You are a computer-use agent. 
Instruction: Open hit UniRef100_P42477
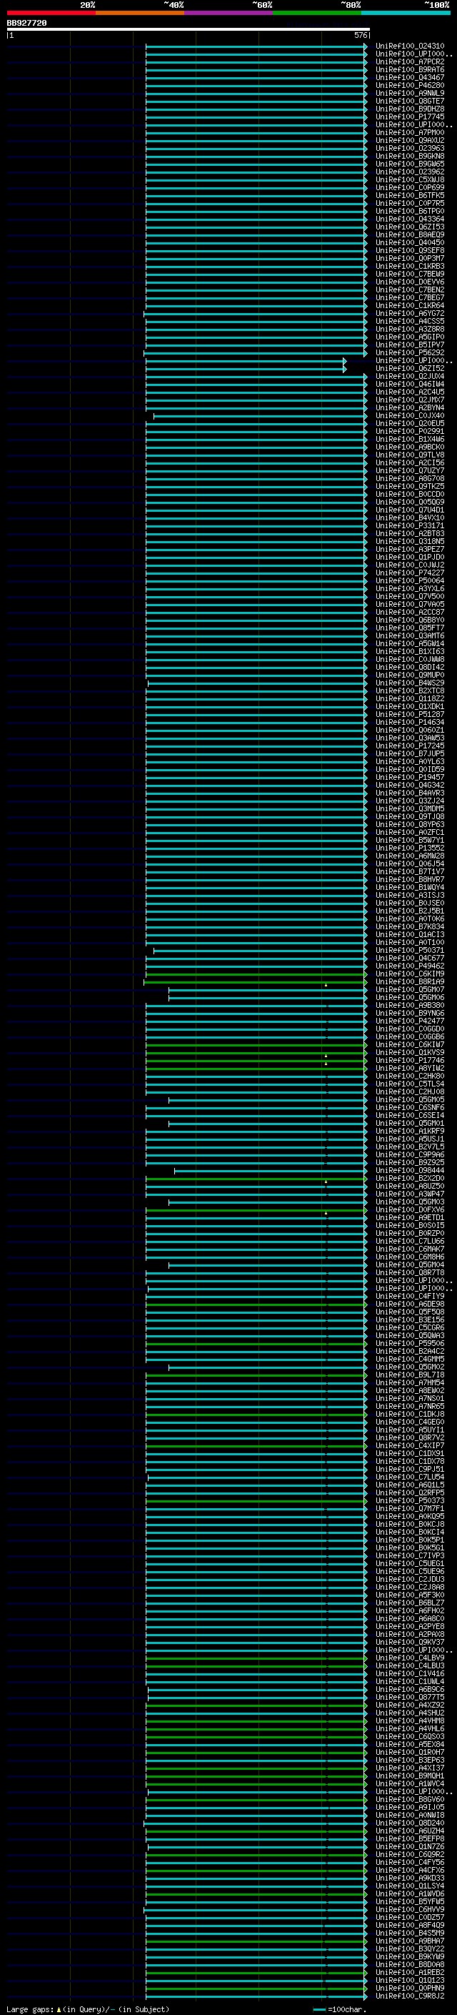[410, 1021]
